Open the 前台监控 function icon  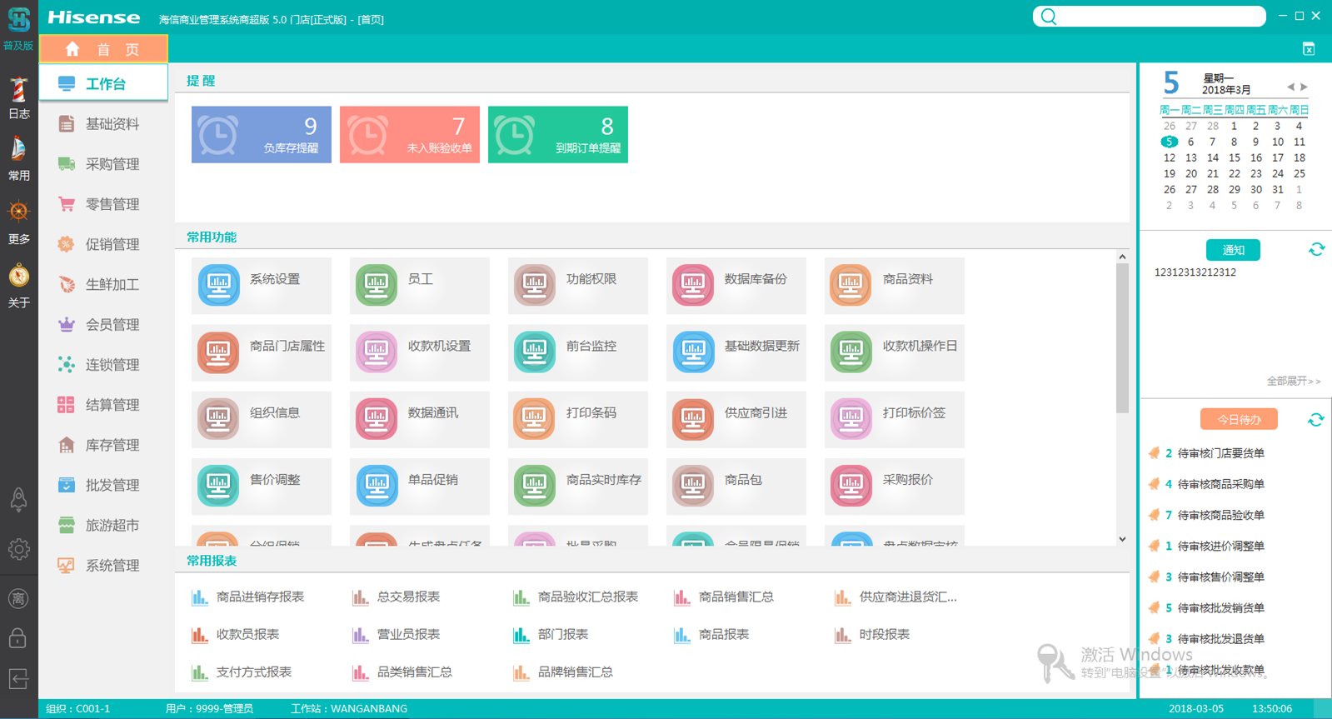535,352
